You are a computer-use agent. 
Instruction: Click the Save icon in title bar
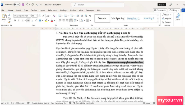(x=23, y=4)
